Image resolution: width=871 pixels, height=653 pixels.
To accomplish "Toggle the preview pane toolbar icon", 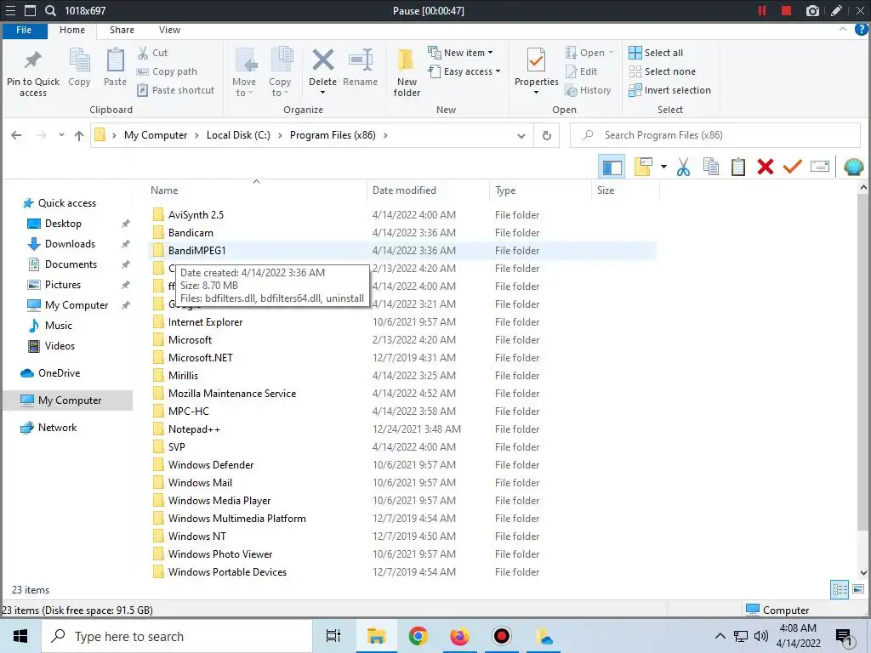I will click(x=612, y=167).
